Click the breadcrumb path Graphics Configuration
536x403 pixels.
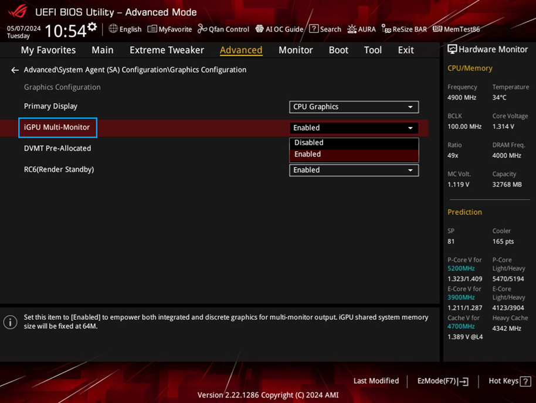pyautogui.click(x=208, y=70)
